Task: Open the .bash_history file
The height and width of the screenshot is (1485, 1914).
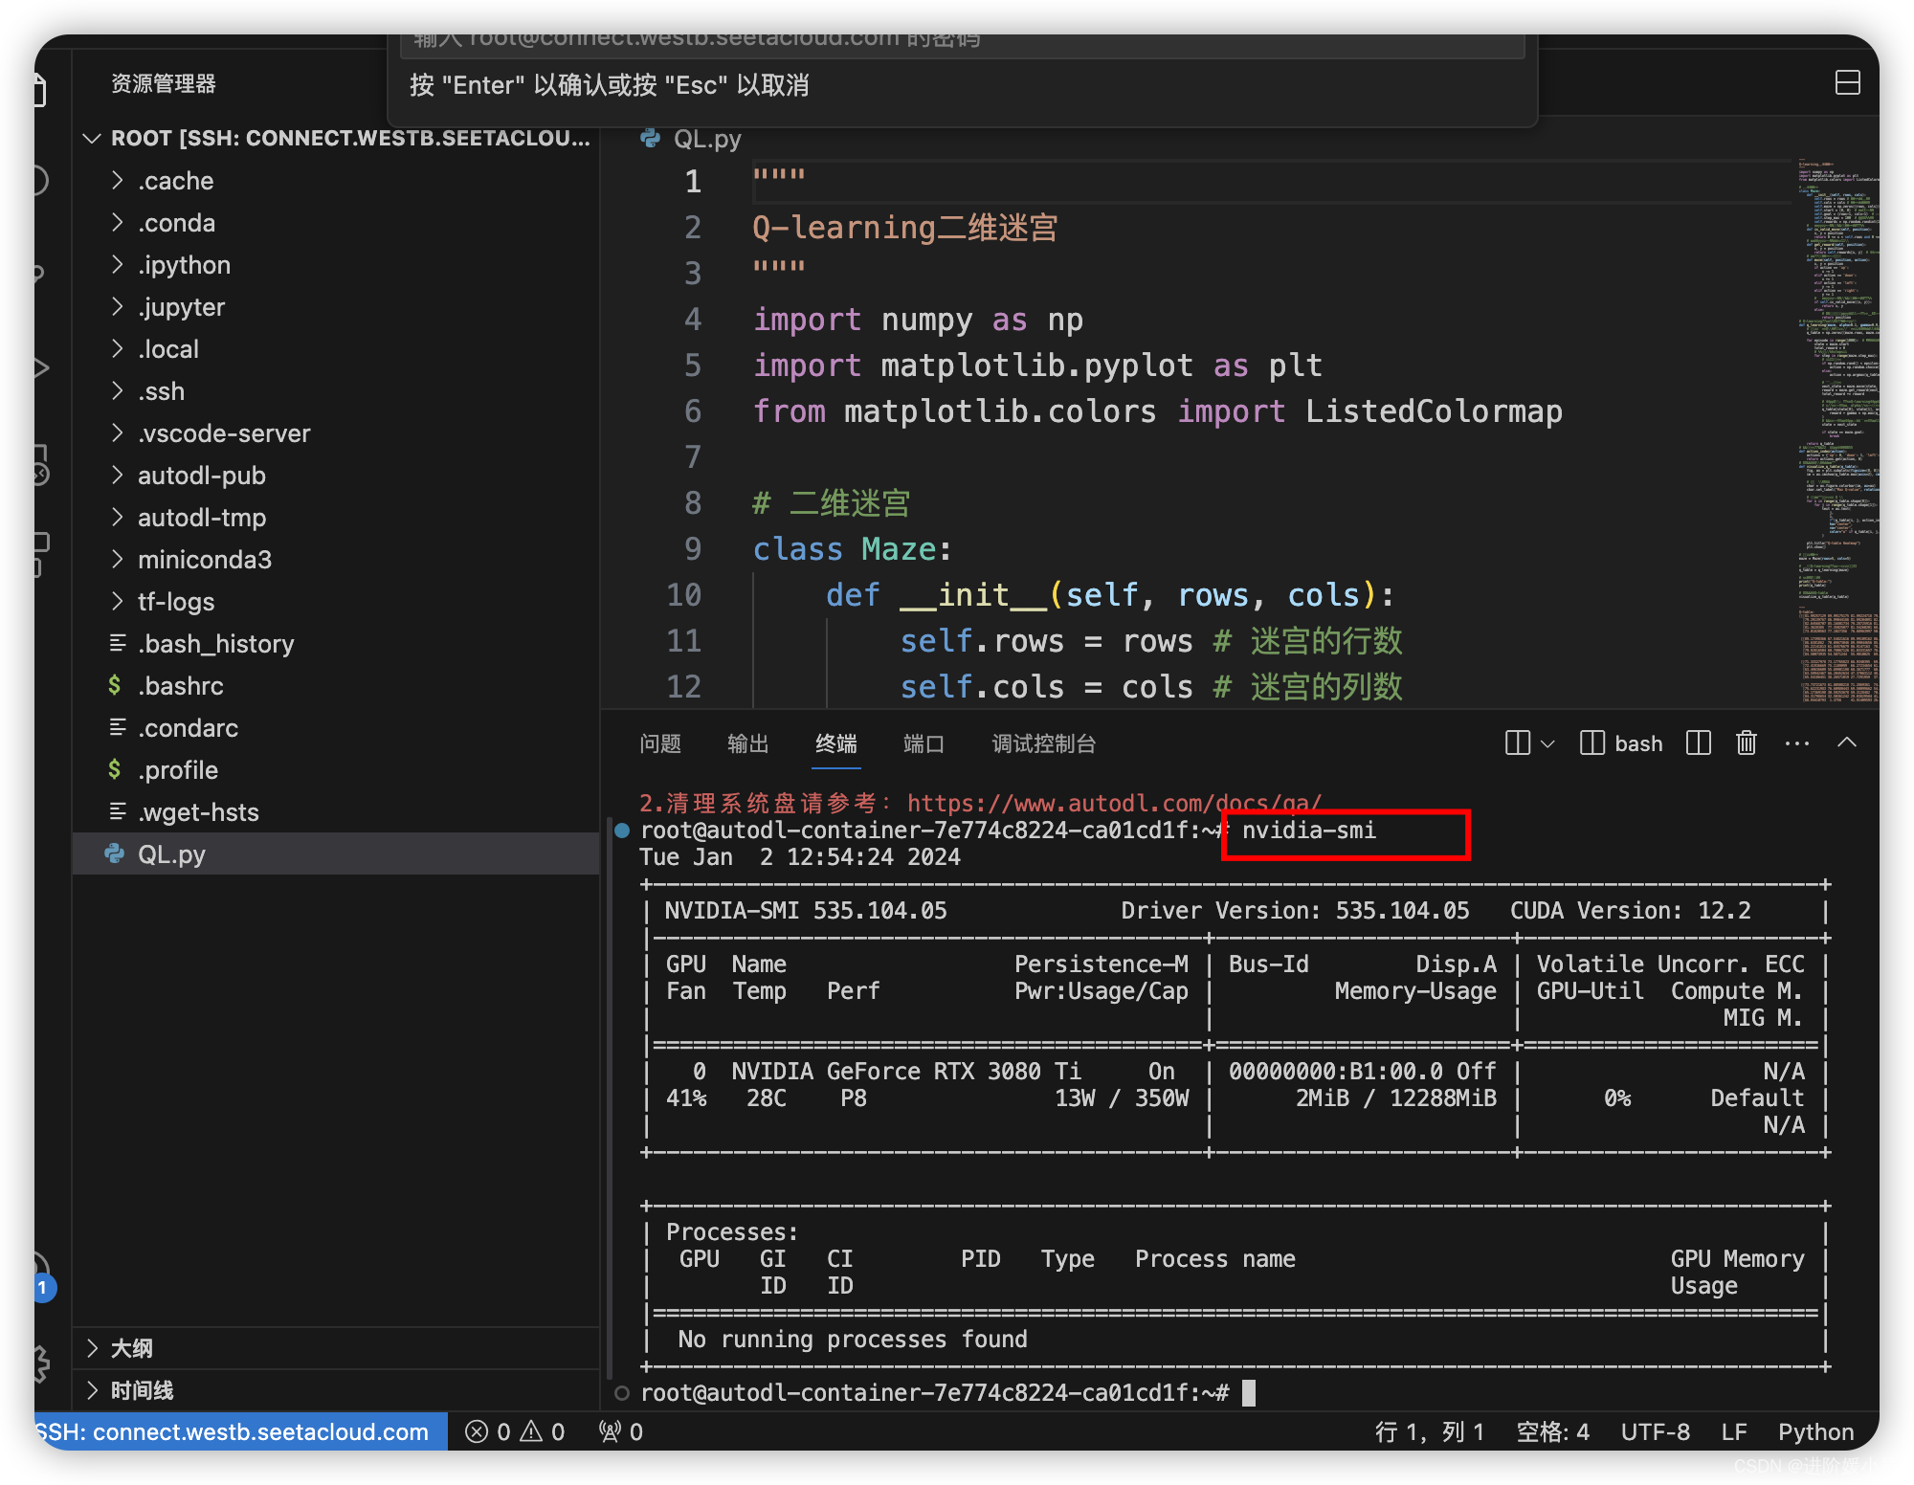Action: (x=336, y=644)
